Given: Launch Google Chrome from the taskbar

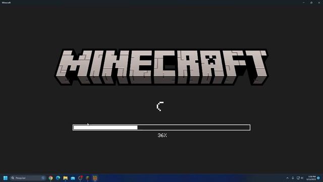Looking at the screenshot, I should click(50, 178).
